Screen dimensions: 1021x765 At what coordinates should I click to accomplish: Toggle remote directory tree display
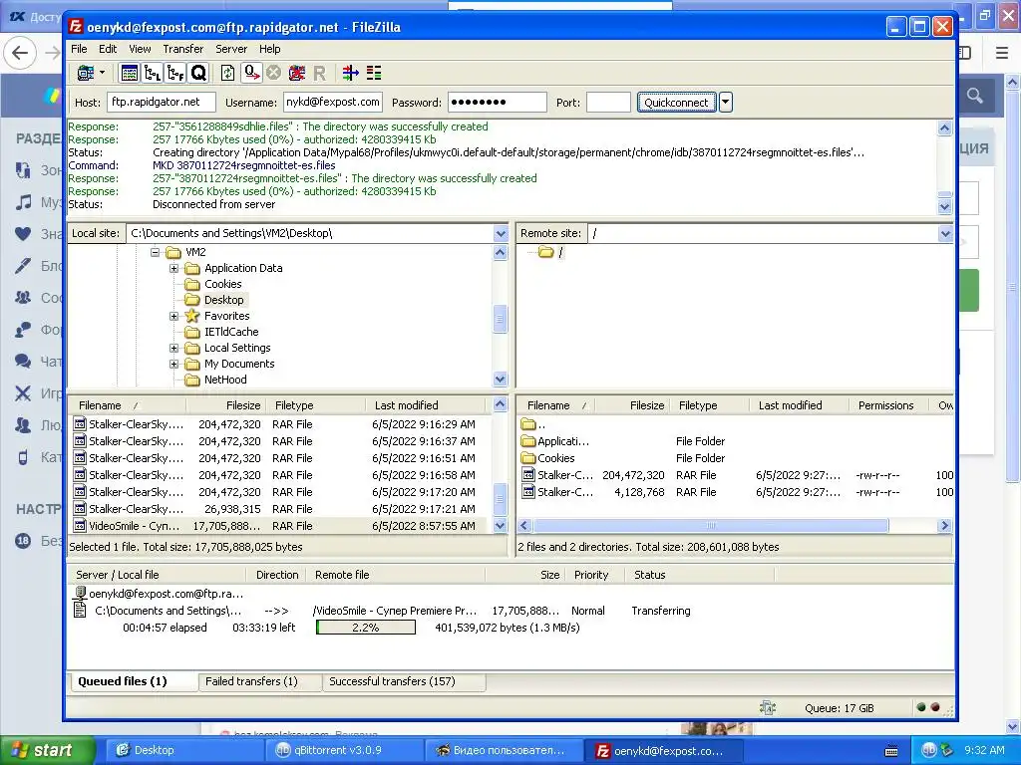[x=175, y=73]
